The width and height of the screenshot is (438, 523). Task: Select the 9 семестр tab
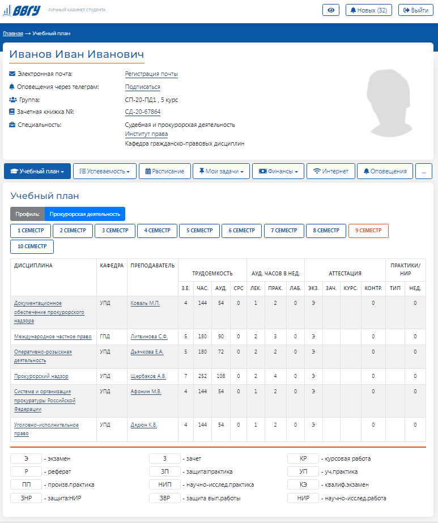click(x=368, y=231)
